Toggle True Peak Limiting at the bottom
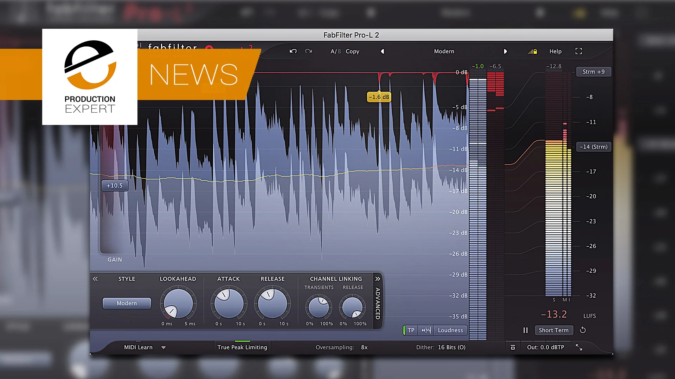 (x=242, y=347)
